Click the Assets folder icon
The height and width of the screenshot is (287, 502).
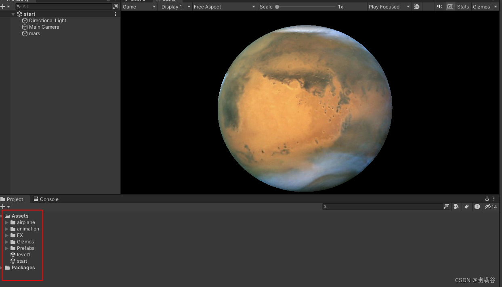tap(7, 216)
